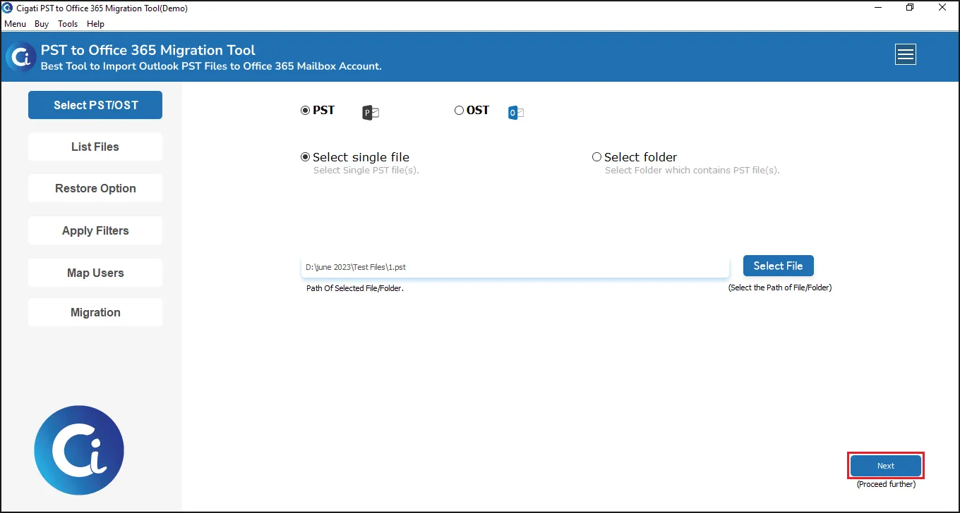Screen dimensions: 960x513
Task: Open the Tools menu
Action: tap(68, 24)
